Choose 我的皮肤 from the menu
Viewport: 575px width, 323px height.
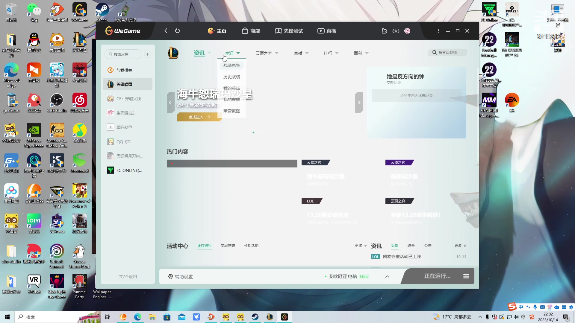(232, 100)
